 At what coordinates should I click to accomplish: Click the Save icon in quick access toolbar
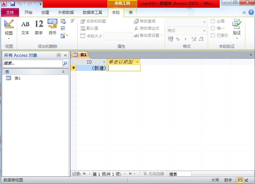coord(13,4)
